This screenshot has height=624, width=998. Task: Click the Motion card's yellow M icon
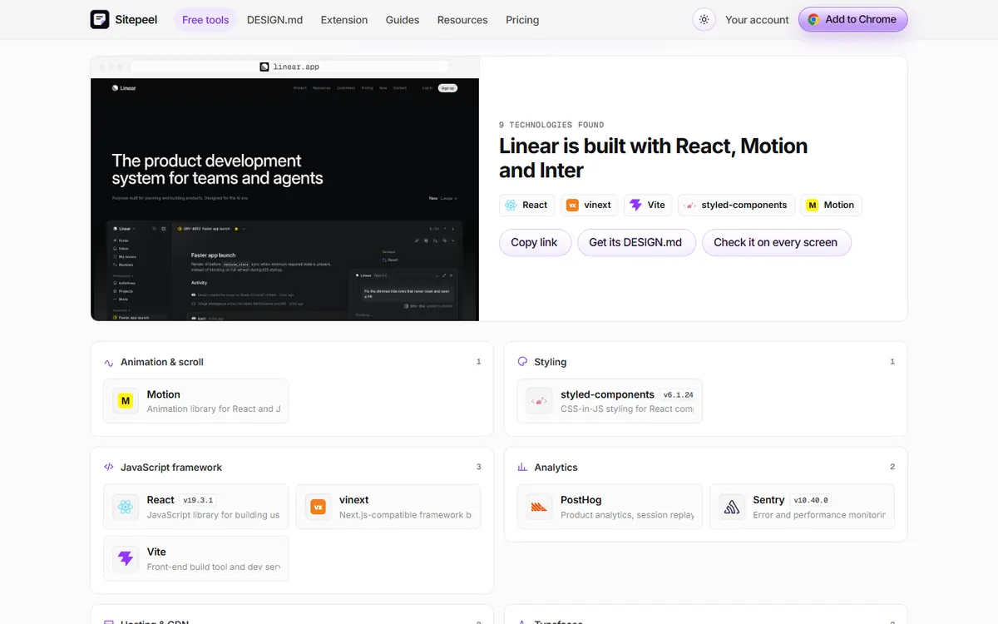[x=126, y=401]
